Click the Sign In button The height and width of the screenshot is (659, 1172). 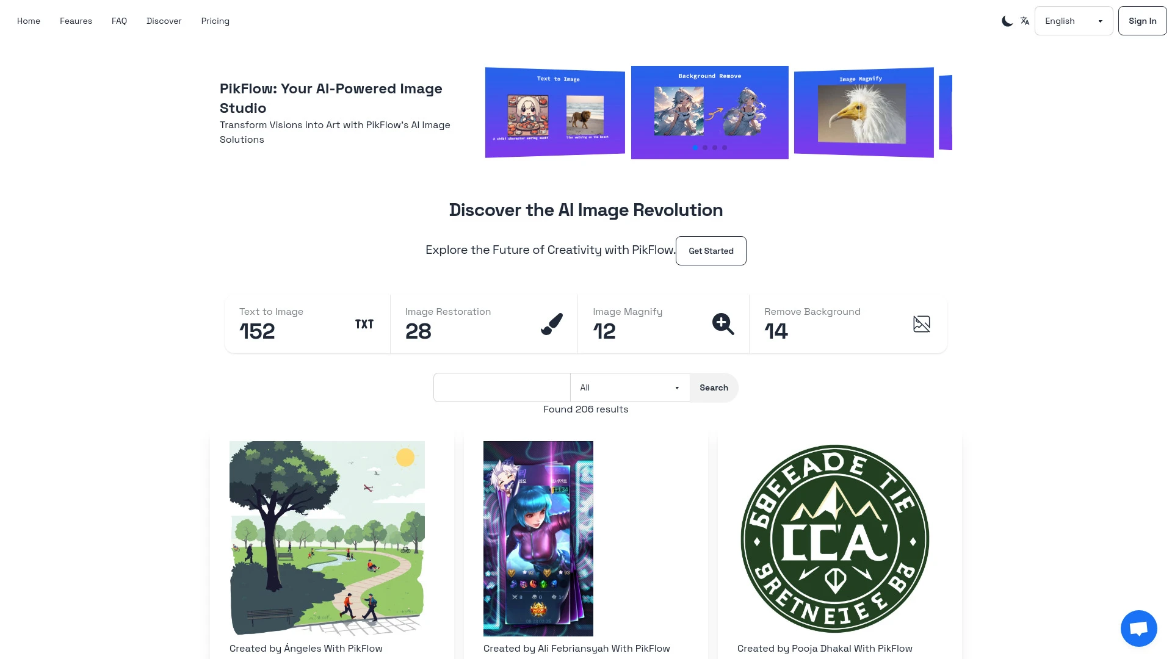[1142, 21]
